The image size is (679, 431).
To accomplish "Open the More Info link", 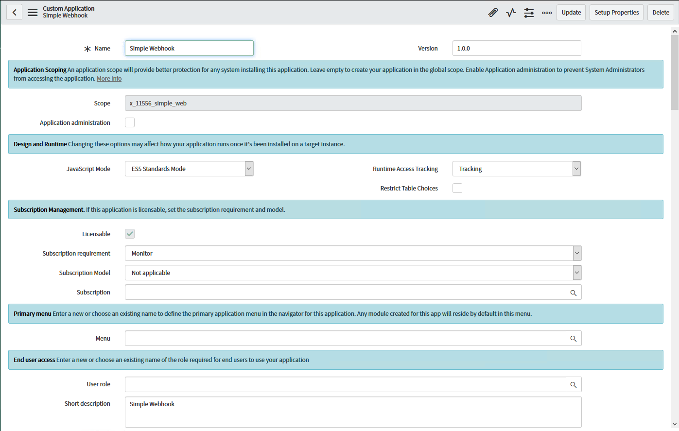I will pos(109,78).
